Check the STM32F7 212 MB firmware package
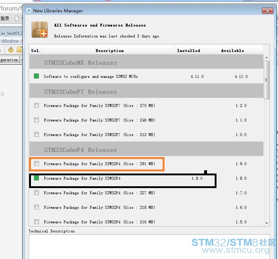Screen dimensions: 278x259 coord(36,134)
